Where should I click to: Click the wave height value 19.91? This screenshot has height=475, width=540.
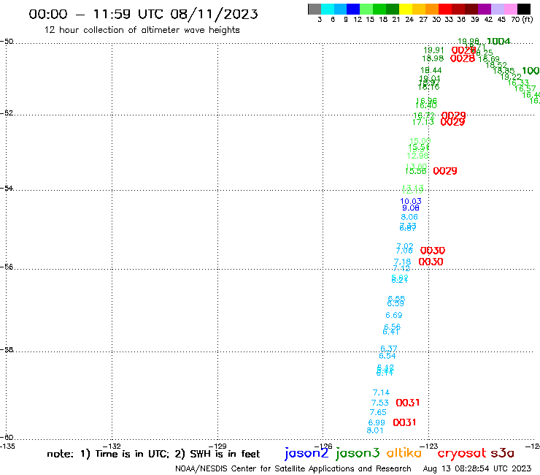(433, 50)
